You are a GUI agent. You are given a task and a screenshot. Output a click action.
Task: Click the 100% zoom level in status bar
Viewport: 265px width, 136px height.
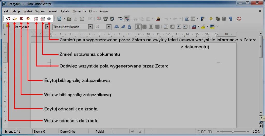tap(257, 131)
